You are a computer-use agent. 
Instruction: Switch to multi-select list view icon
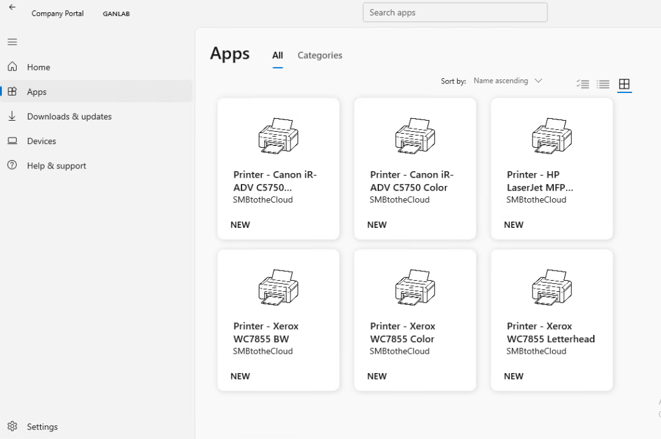(583, 84)
